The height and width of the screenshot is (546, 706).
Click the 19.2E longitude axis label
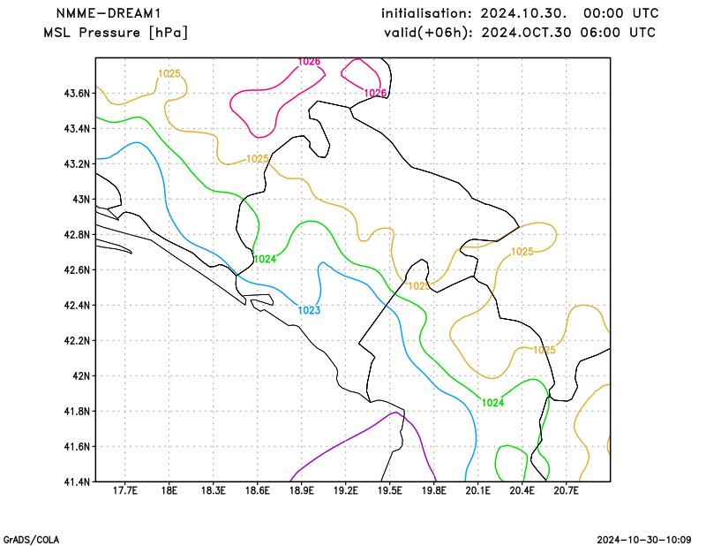click(345, 490)
